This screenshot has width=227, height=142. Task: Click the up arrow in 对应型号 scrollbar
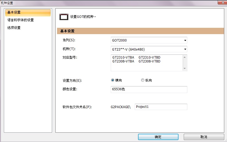(x=185, y=57)
